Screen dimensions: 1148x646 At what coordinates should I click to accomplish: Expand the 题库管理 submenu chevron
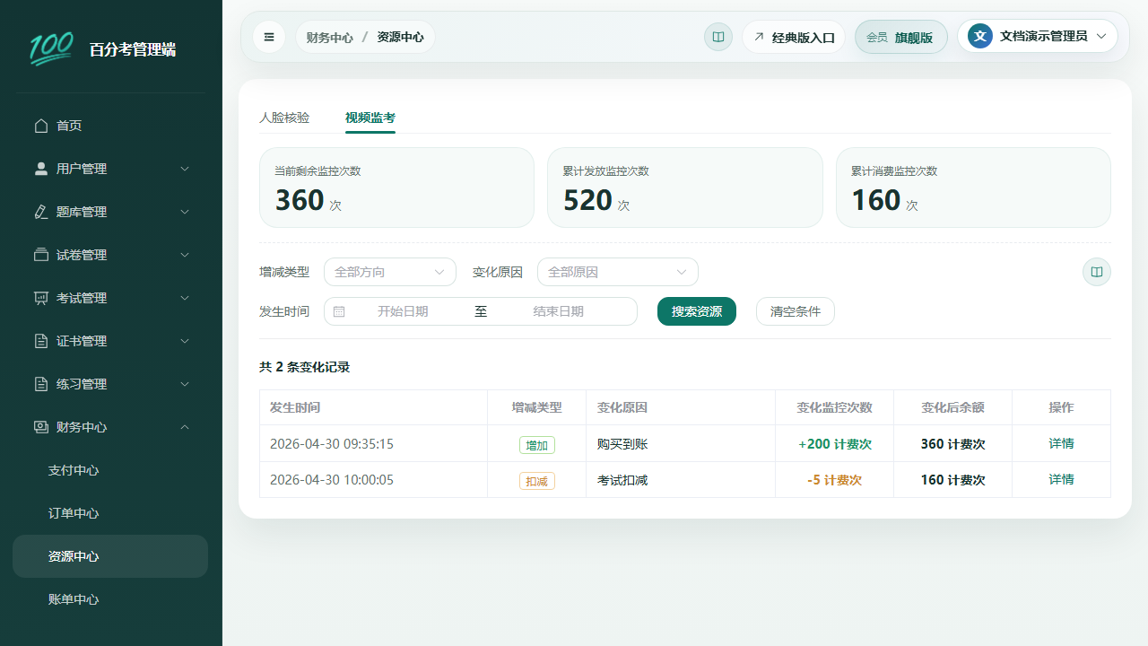(185, 212)
